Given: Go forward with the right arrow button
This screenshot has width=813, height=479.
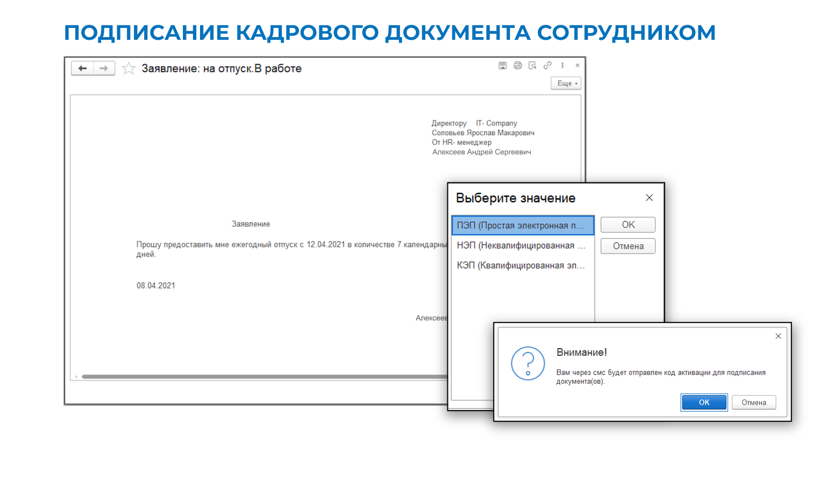Looking at the screenshot, I should pos(104,68).
